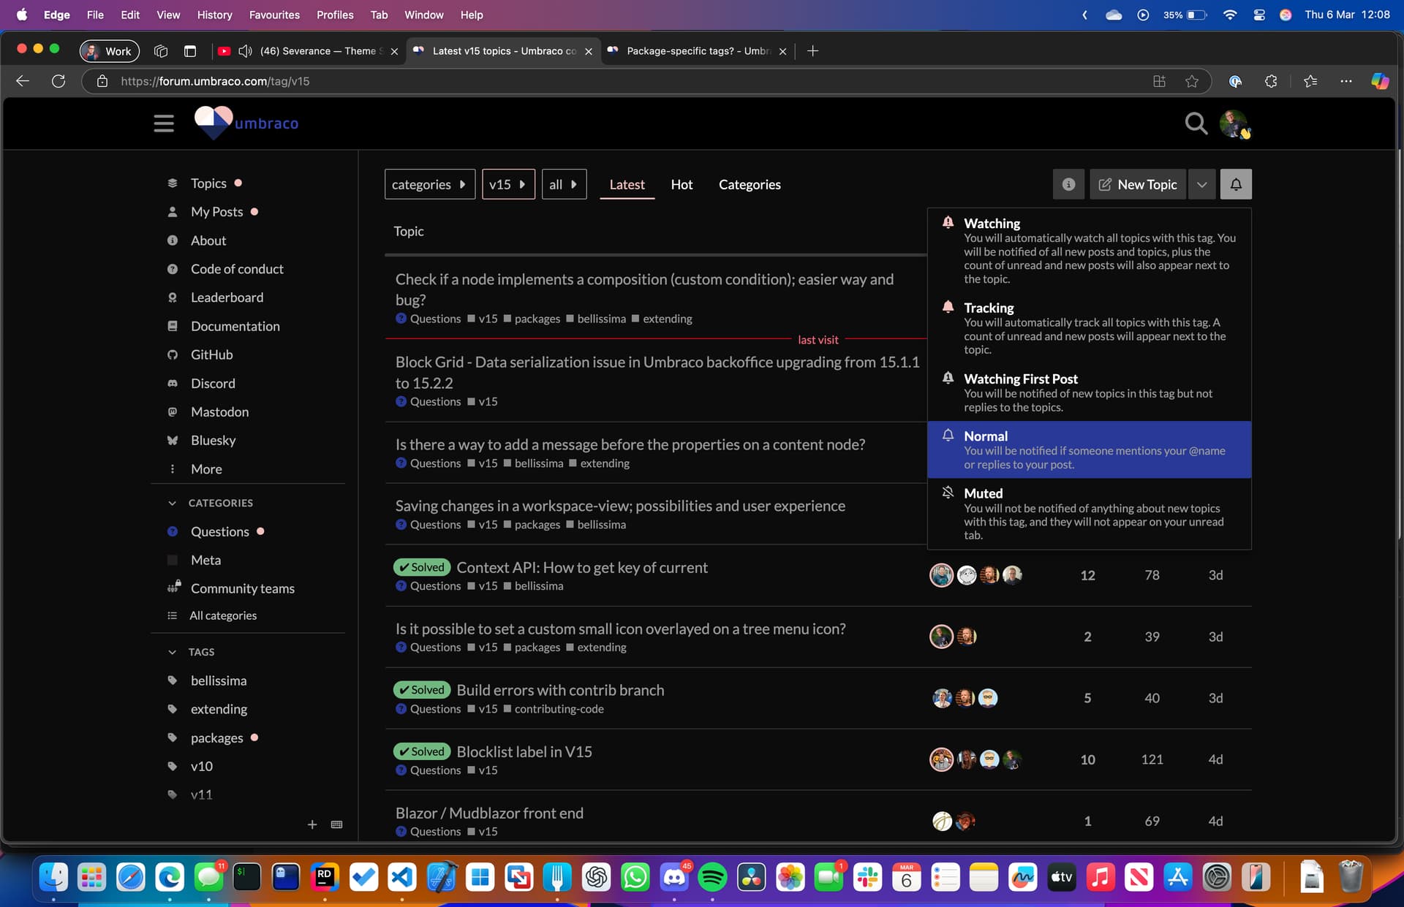Viewport: 1404px width, 907px height.
Task: Expand the New Topic chevron dropdown
Action: 1201,184
